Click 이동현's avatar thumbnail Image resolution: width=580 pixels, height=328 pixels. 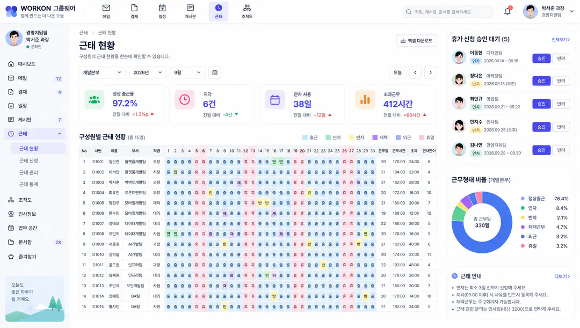(x=459, y=57)
